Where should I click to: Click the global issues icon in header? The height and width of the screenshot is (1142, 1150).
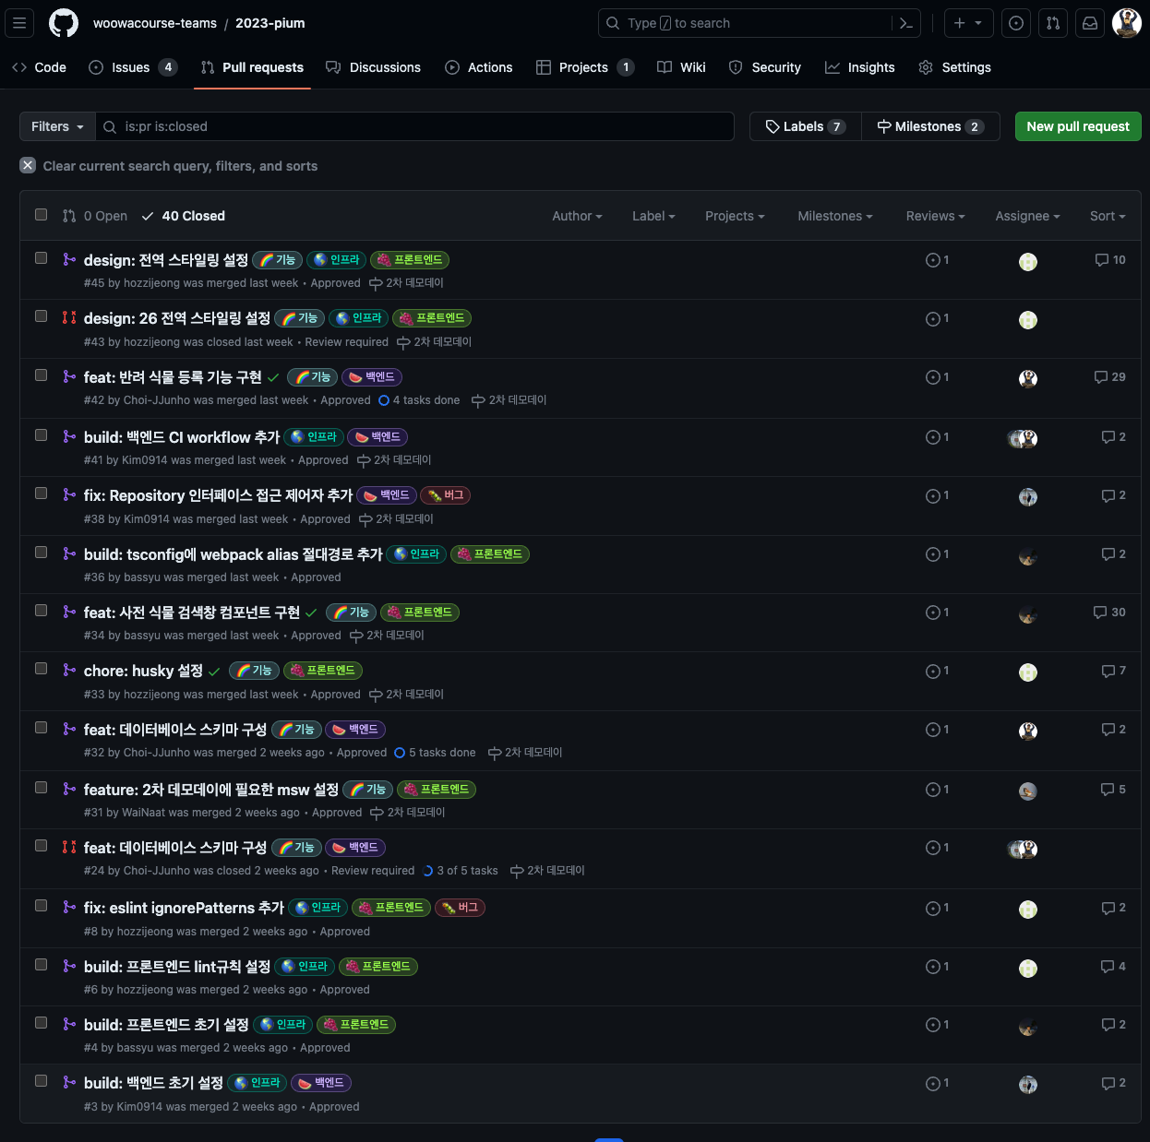pos(1016,23)
